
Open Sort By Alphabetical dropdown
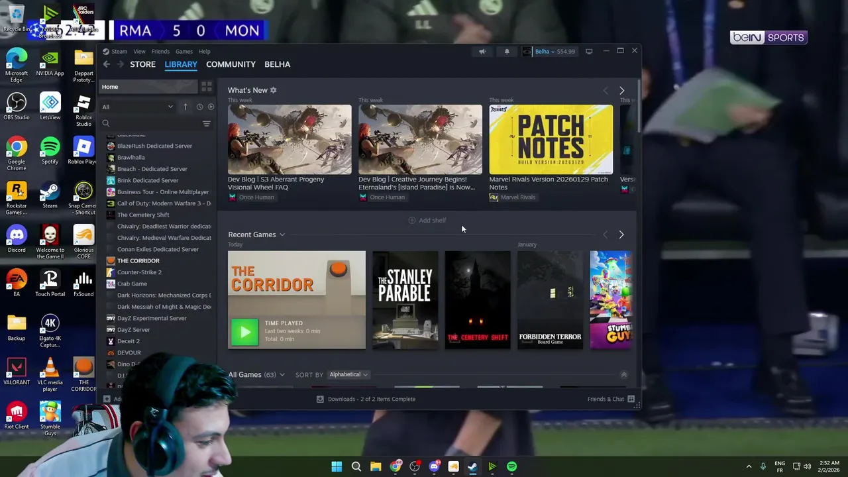[348, 374]
